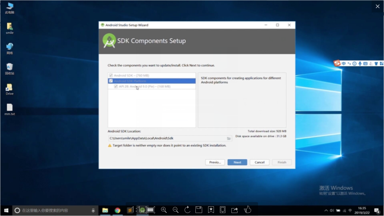The width and height of the screenshot is (384, 216).
Task: Maximize the Android Studio Setup Wizard window
Action: click(277, 25)
